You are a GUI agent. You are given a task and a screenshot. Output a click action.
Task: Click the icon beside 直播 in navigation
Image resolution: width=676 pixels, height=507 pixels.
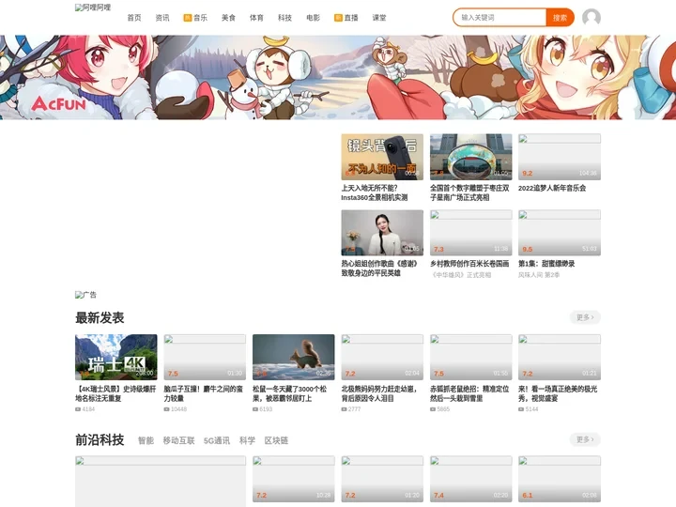coord(338,18)
